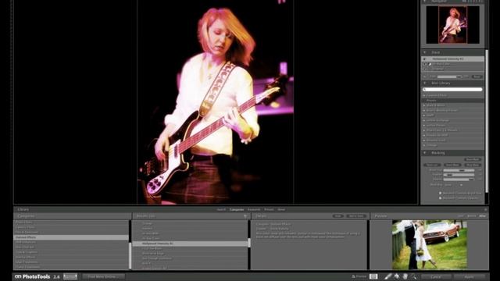Image resolution: width=500 pixels, height=281 pixels.
Task: Switch to the Search tab in Library
Action: [x=221, y=210]
